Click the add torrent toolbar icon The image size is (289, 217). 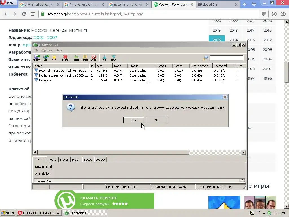click(37, 58)
